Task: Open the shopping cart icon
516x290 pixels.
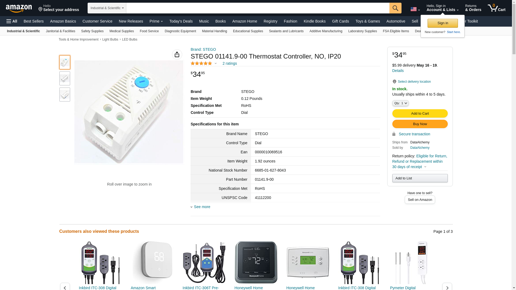Action: click(x=496, y=8)
